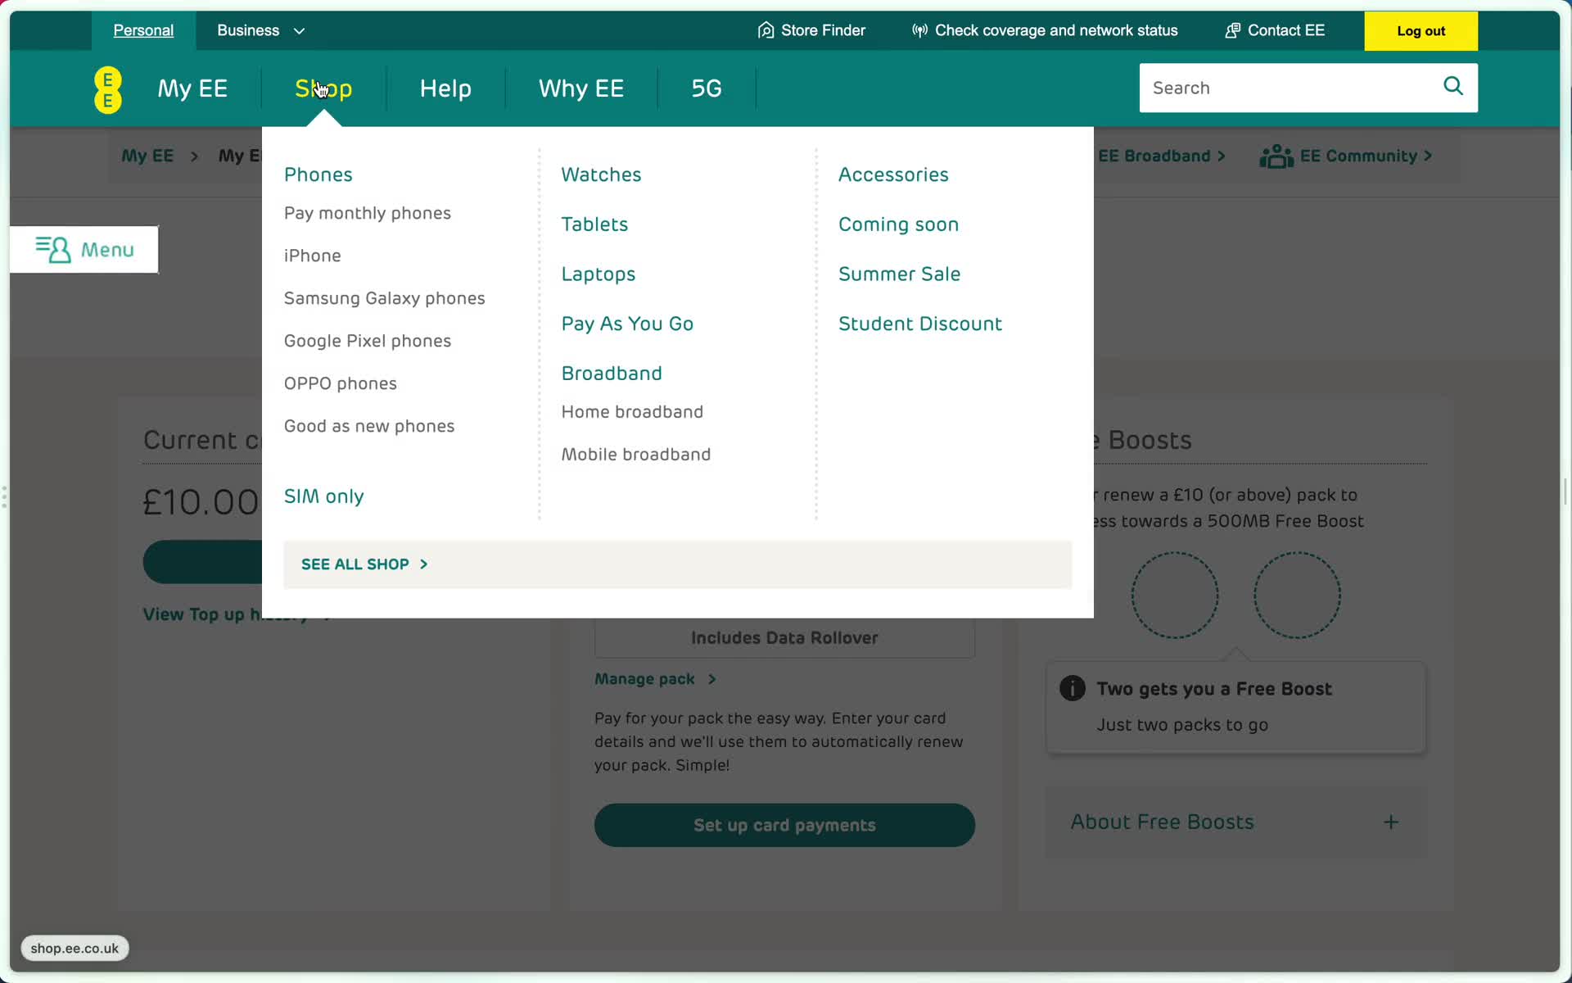Click the Log out button
This screenshot has width=1572, height=983.
click(1421, 31)
